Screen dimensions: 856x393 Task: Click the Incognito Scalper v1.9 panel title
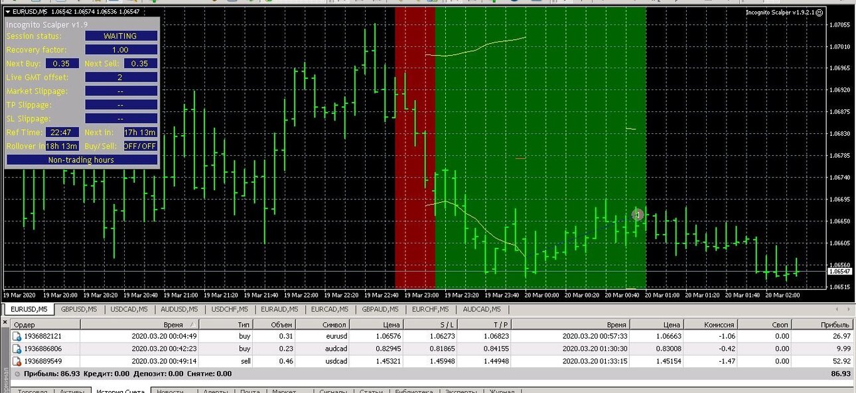point(46,25)
